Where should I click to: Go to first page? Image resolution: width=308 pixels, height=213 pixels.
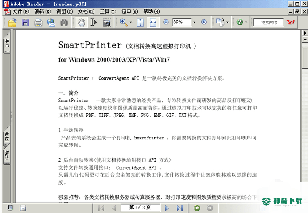[x=101, y=208]
